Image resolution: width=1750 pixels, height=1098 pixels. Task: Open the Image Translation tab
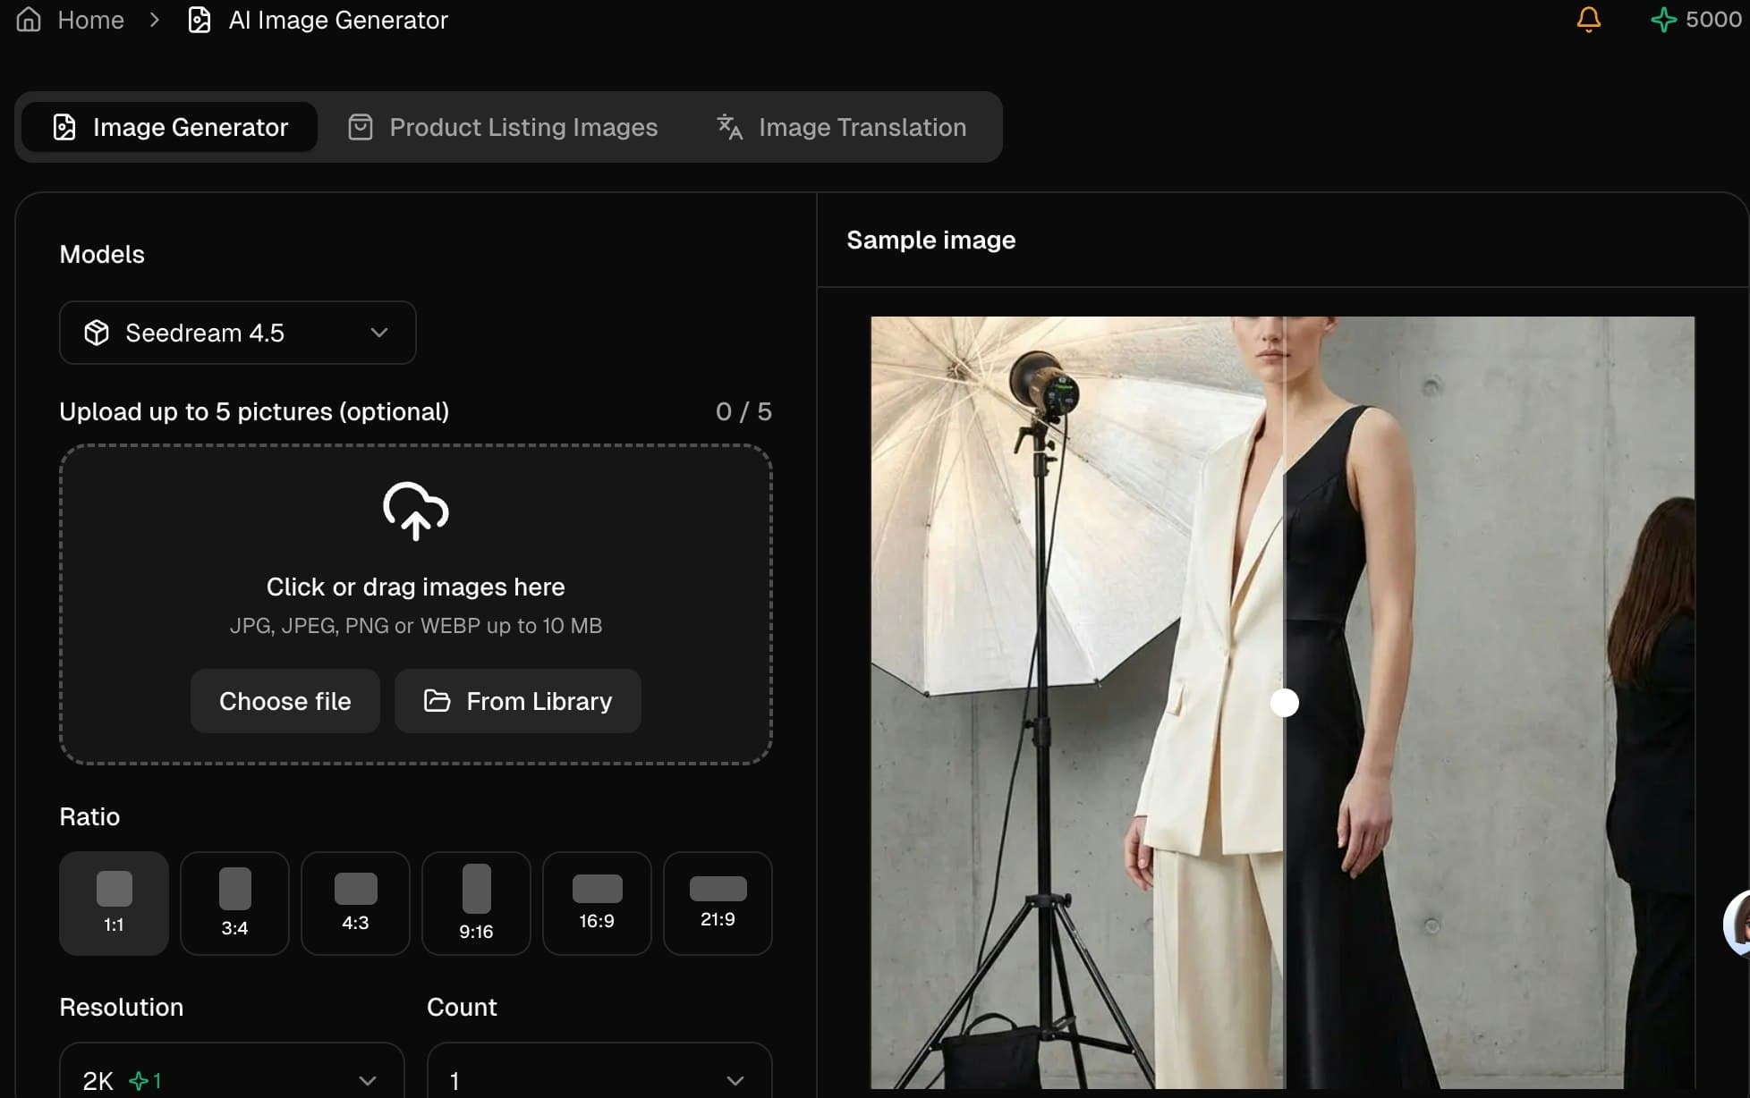(x=842, y=127)
